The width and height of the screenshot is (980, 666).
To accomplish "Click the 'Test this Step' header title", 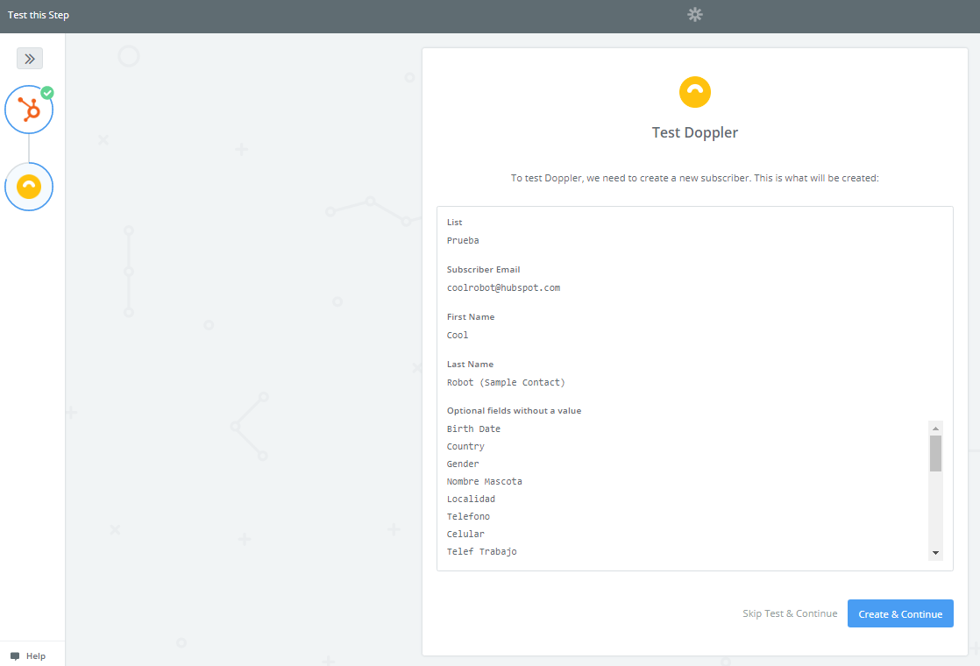I will point(38,15).
